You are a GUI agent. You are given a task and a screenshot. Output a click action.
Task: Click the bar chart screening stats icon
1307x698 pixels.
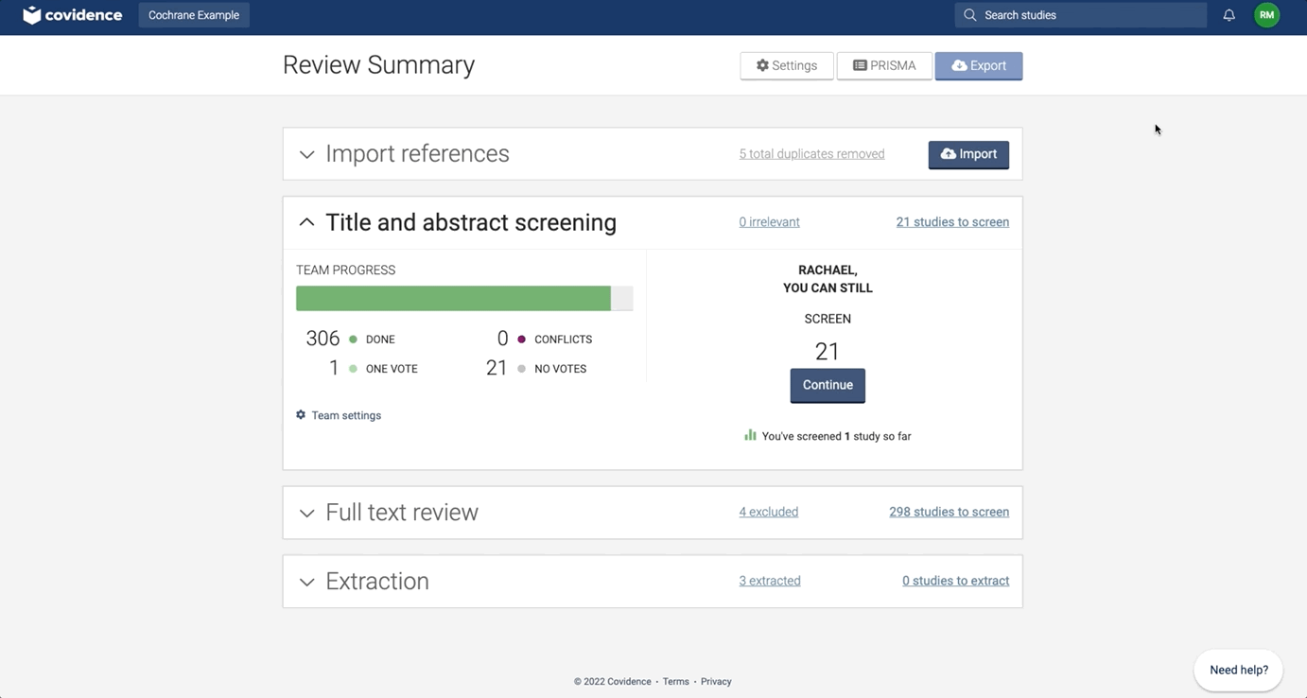[x=750, y=435]
